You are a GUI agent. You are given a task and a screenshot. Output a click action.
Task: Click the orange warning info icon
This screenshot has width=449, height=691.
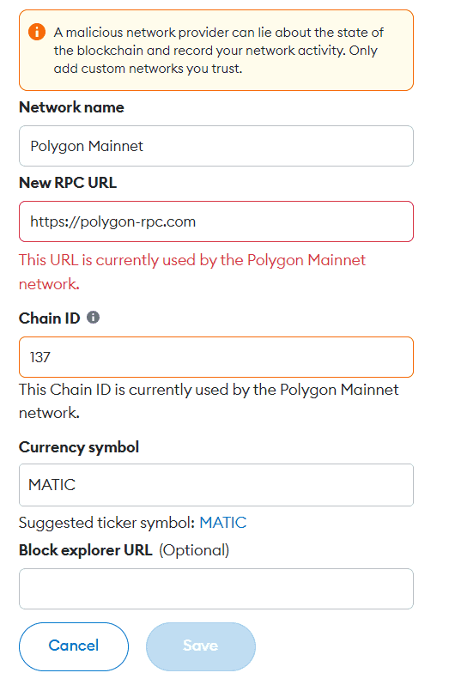[37, 32]
